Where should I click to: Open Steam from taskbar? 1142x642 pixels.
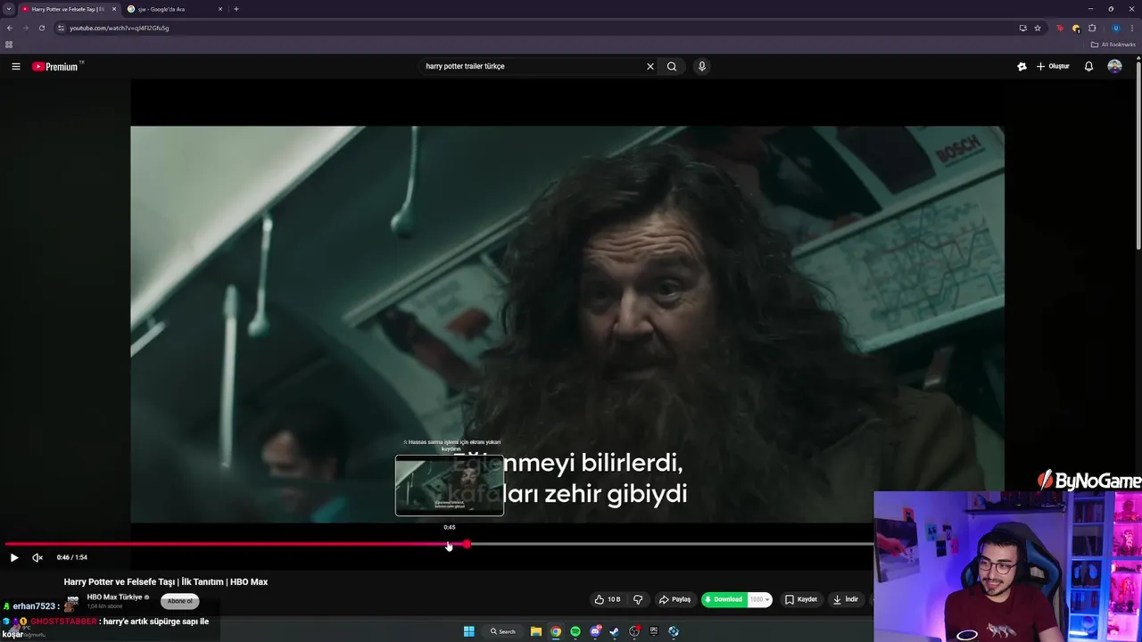point(615,631)
